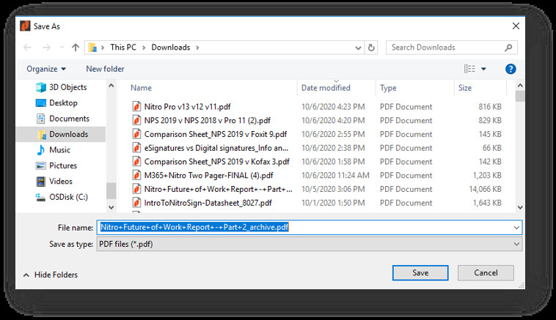
Task: Click the File name input field
Action: [x=308, y=227]
